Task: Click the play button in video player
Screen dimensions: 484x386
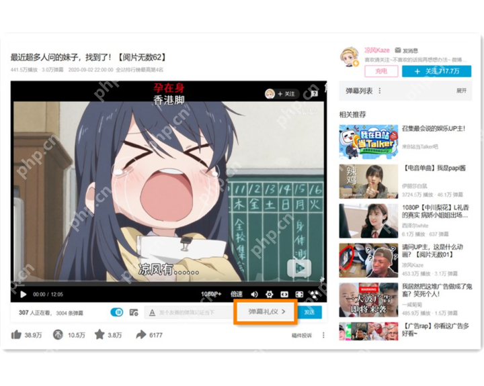Action: (23, 295)
